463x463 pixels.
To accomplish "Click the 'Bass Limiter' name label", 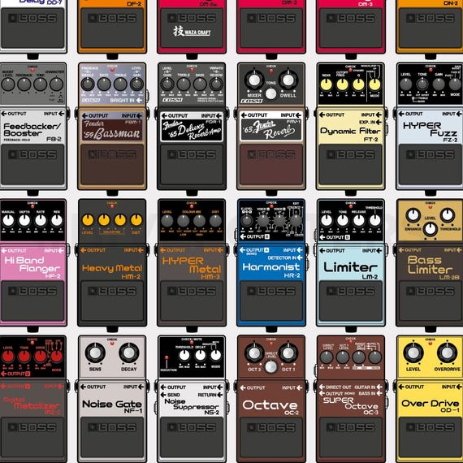I will click(430, 265).
